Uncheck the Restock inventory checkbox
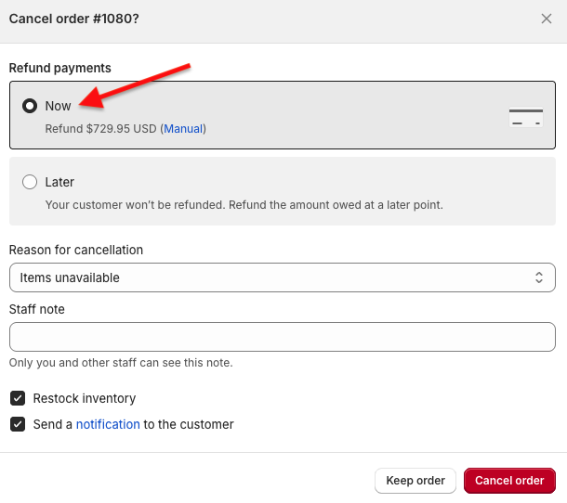Screen dimensions: 567x503 [x=18, y=398]
